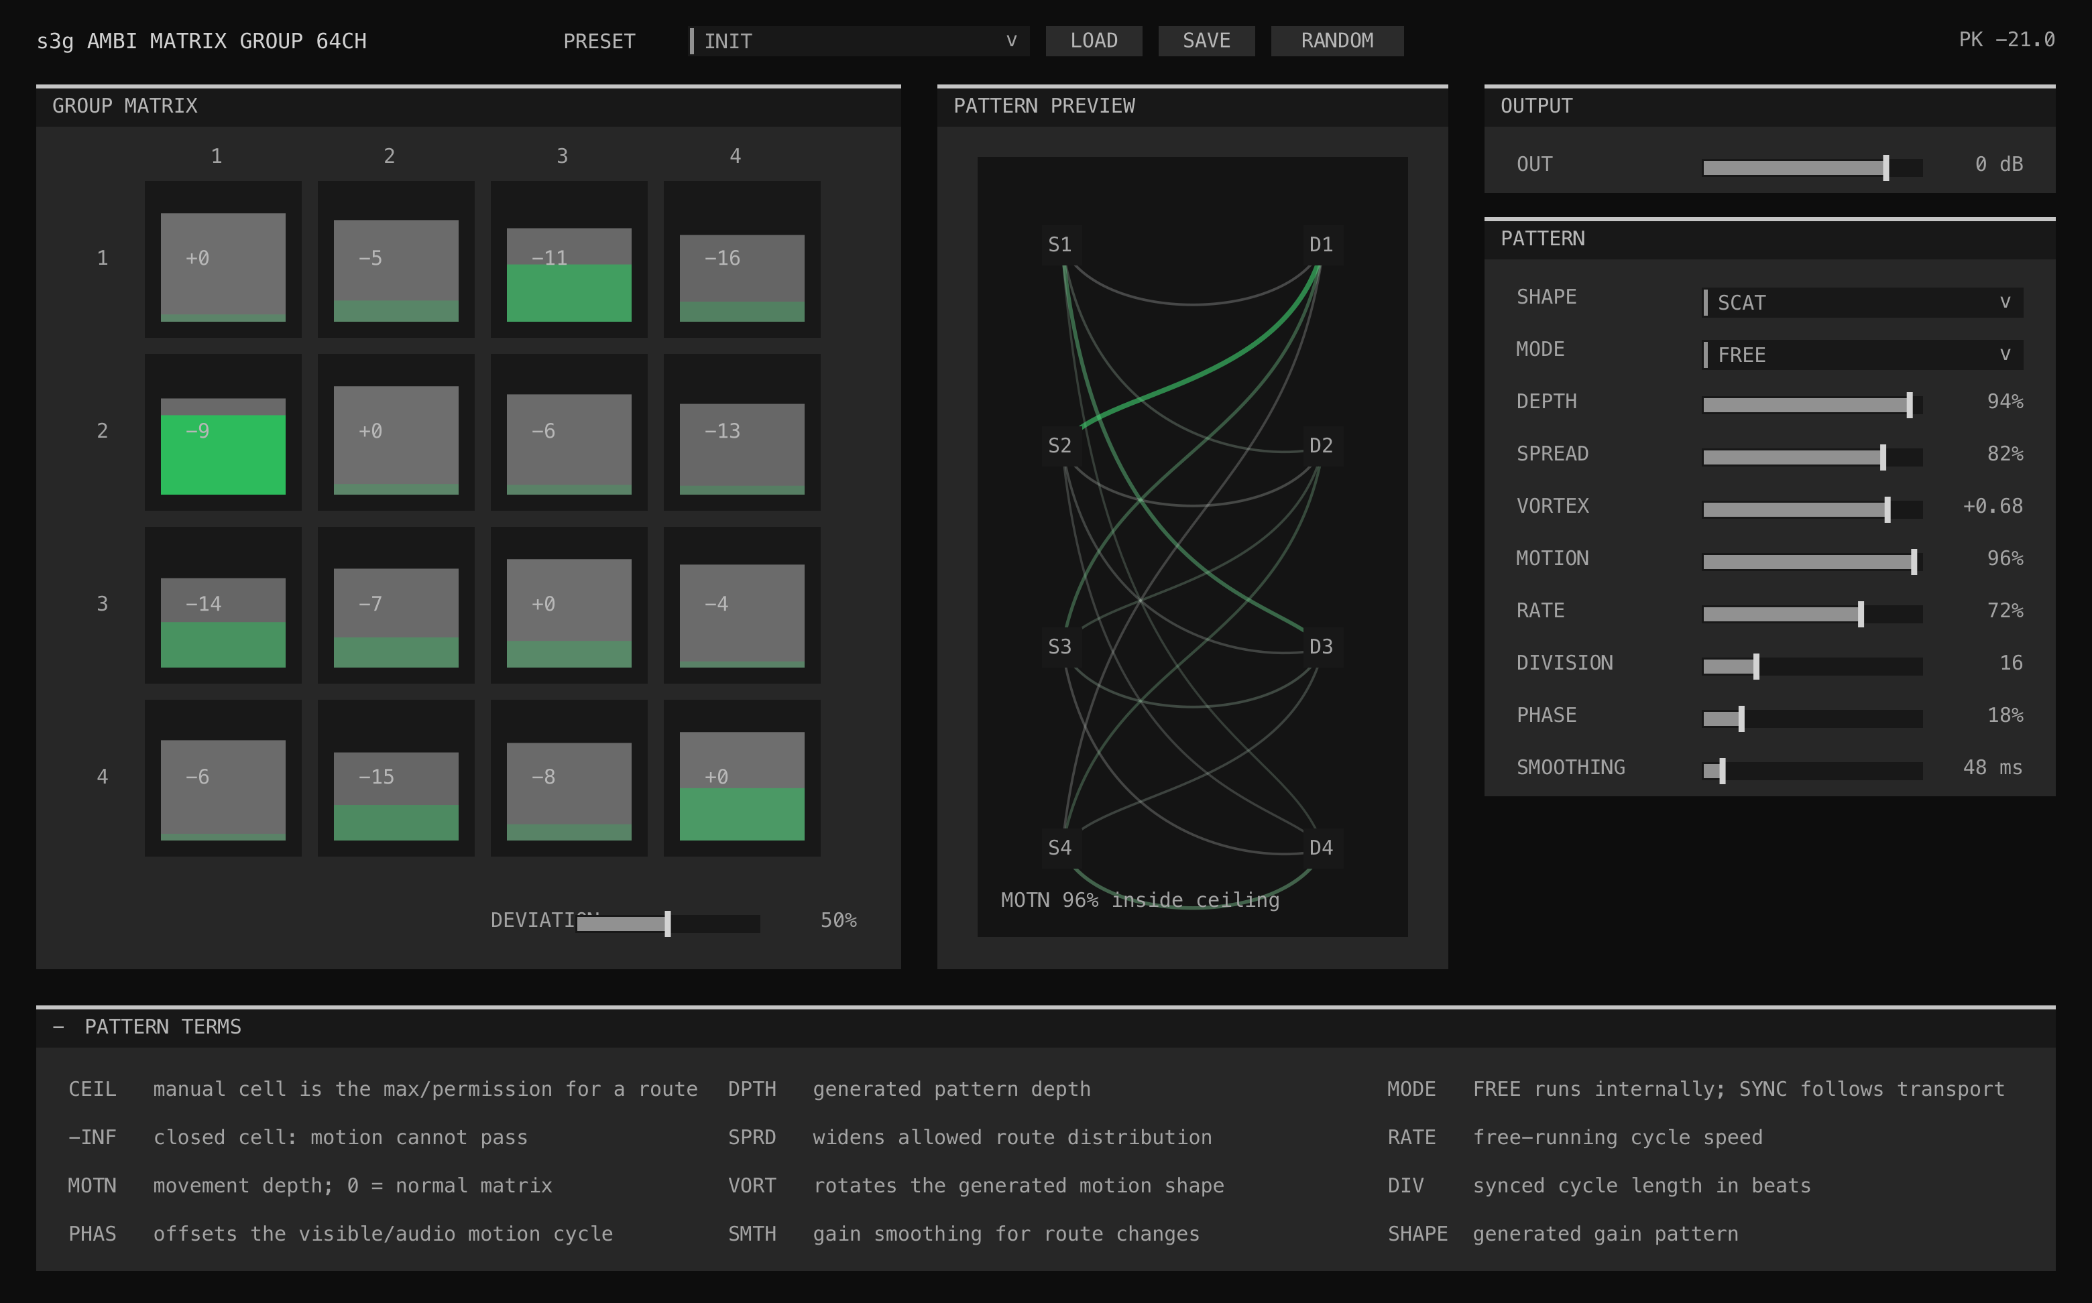Click the PK -21.0 peak readout
This screenshot has width=2092, height=1303.
pyautogui.click(x=2007, y=40)
